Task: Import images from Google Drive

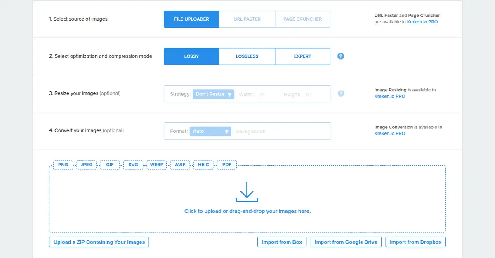Action: tap(346, 242)
